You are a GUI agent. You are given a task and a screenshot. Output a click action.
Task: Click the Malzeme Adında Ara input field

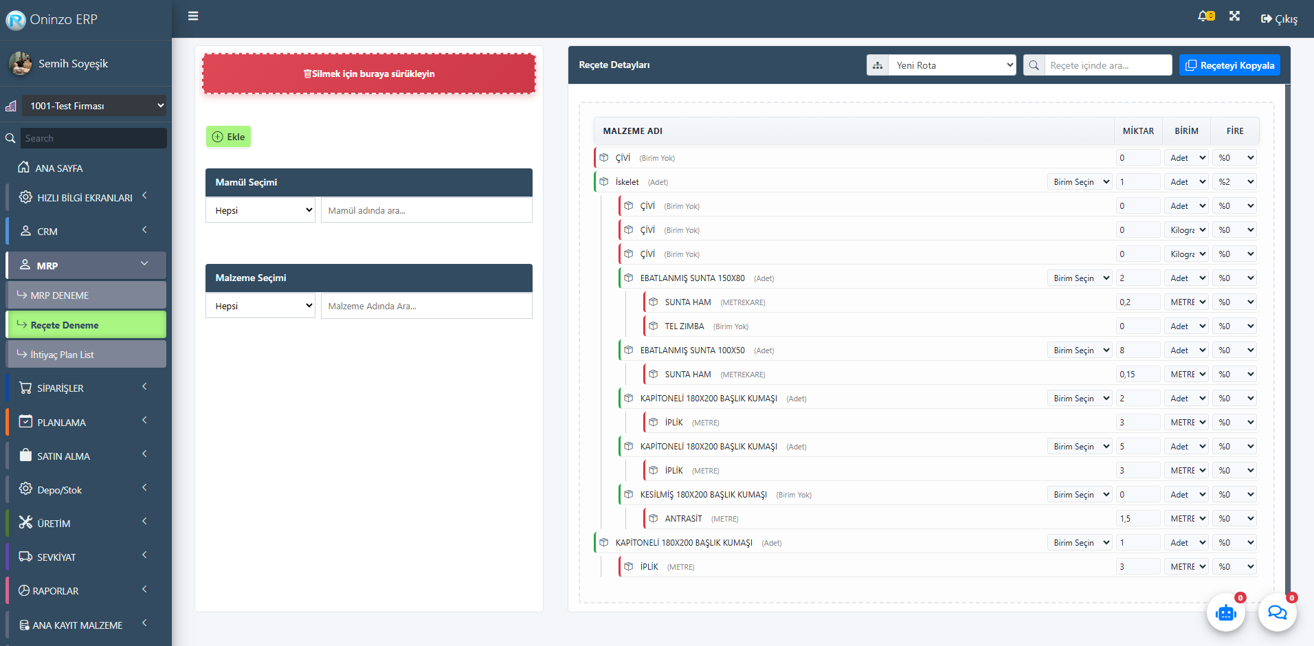tap(426, 306)
